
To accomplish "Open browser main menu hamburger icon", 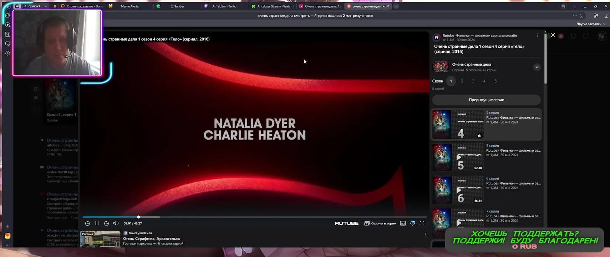I will [575, 6].
